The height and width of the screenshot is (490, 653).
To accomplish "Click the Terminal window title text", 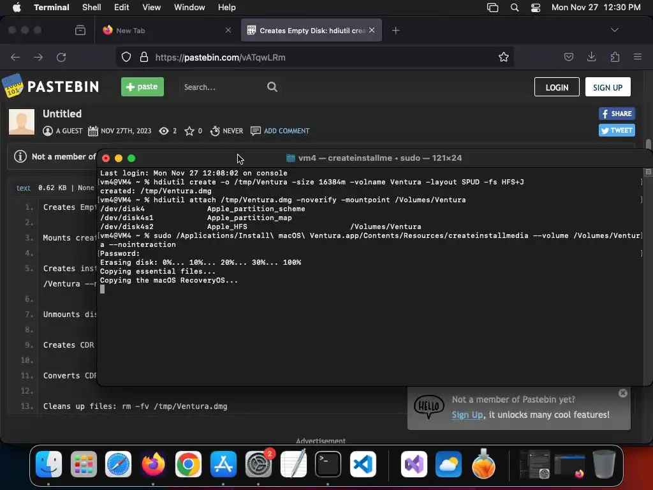I will pyautogui.click(x=380, y=158).
